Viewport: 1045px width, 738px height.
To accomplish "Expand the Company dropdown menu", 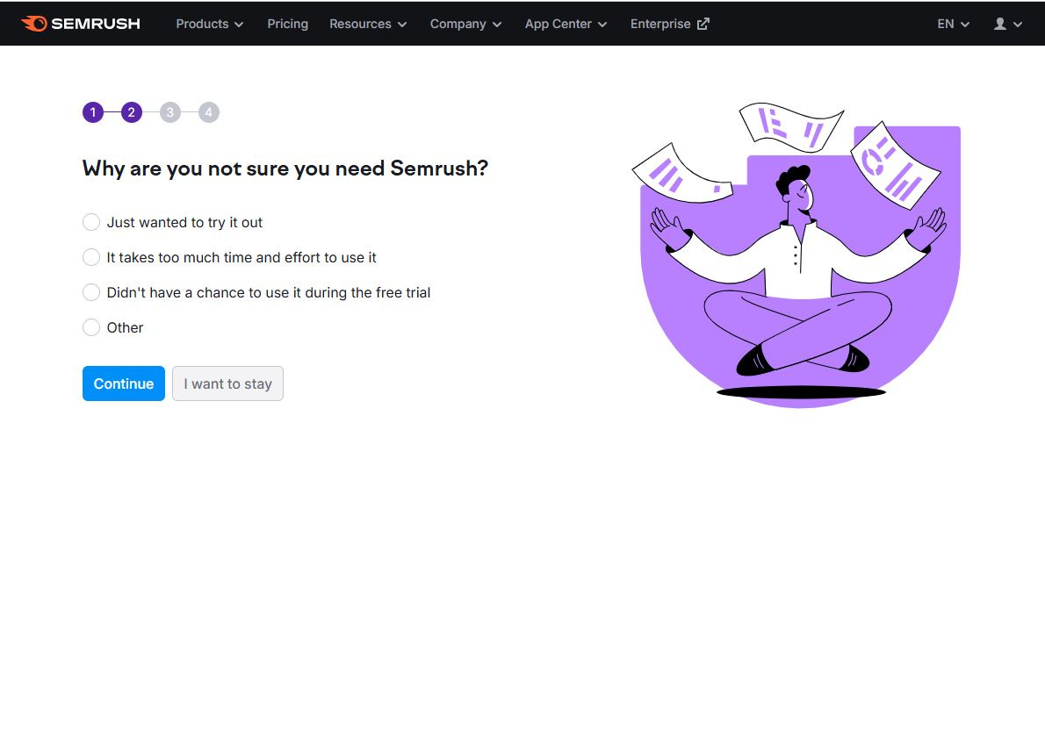I will [x=465, y=24].
